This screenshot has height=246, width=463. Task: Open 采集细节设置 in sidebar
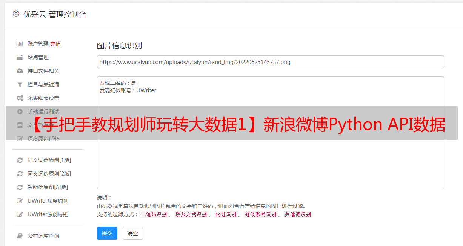[x=43, y=98]
